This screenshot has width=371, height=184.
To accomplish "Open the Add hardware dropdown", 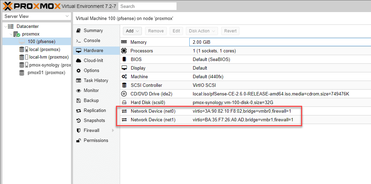I will [x=133, y=31].
